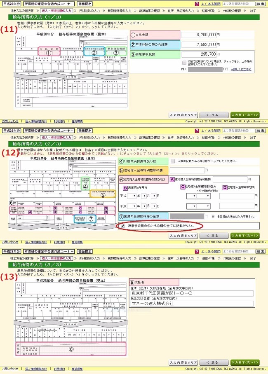Image resolution: width=268 pixels, height=374 pixels.
Task: Select 住所・氏名等の入力 step on page 3/3
Action: [x=181, y=259]
